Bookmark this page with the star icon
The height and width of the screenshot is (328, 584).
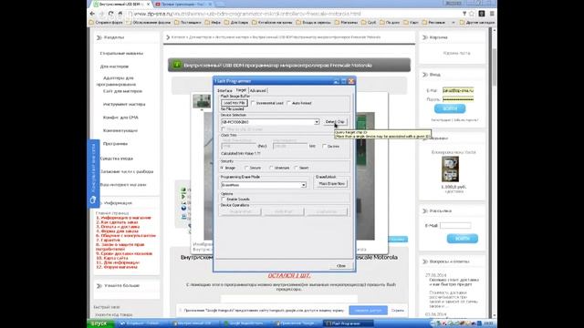click(x=472, y=14)
